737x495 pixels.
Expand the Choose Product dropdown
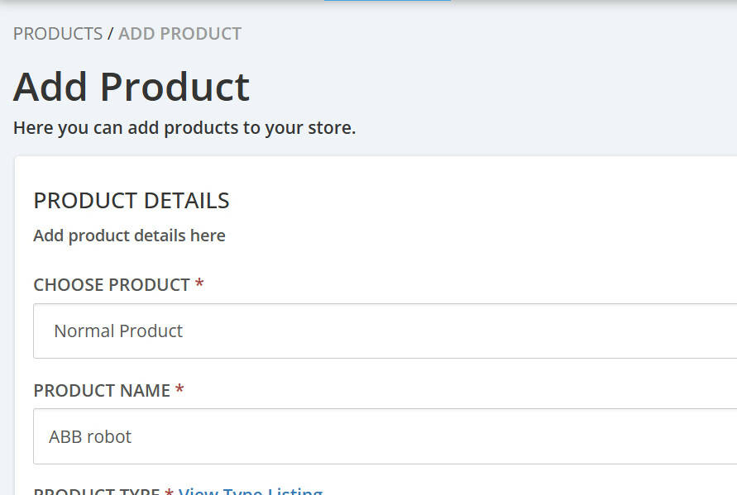(x=385, y=331)
